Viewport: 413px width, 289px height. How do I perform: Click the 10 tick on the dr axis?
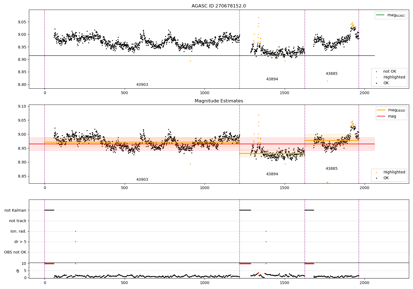[x=24, y=263]
